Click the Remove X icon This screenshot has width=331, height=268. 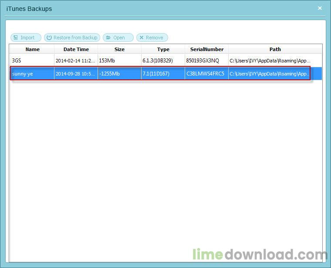tap(142, 38)
